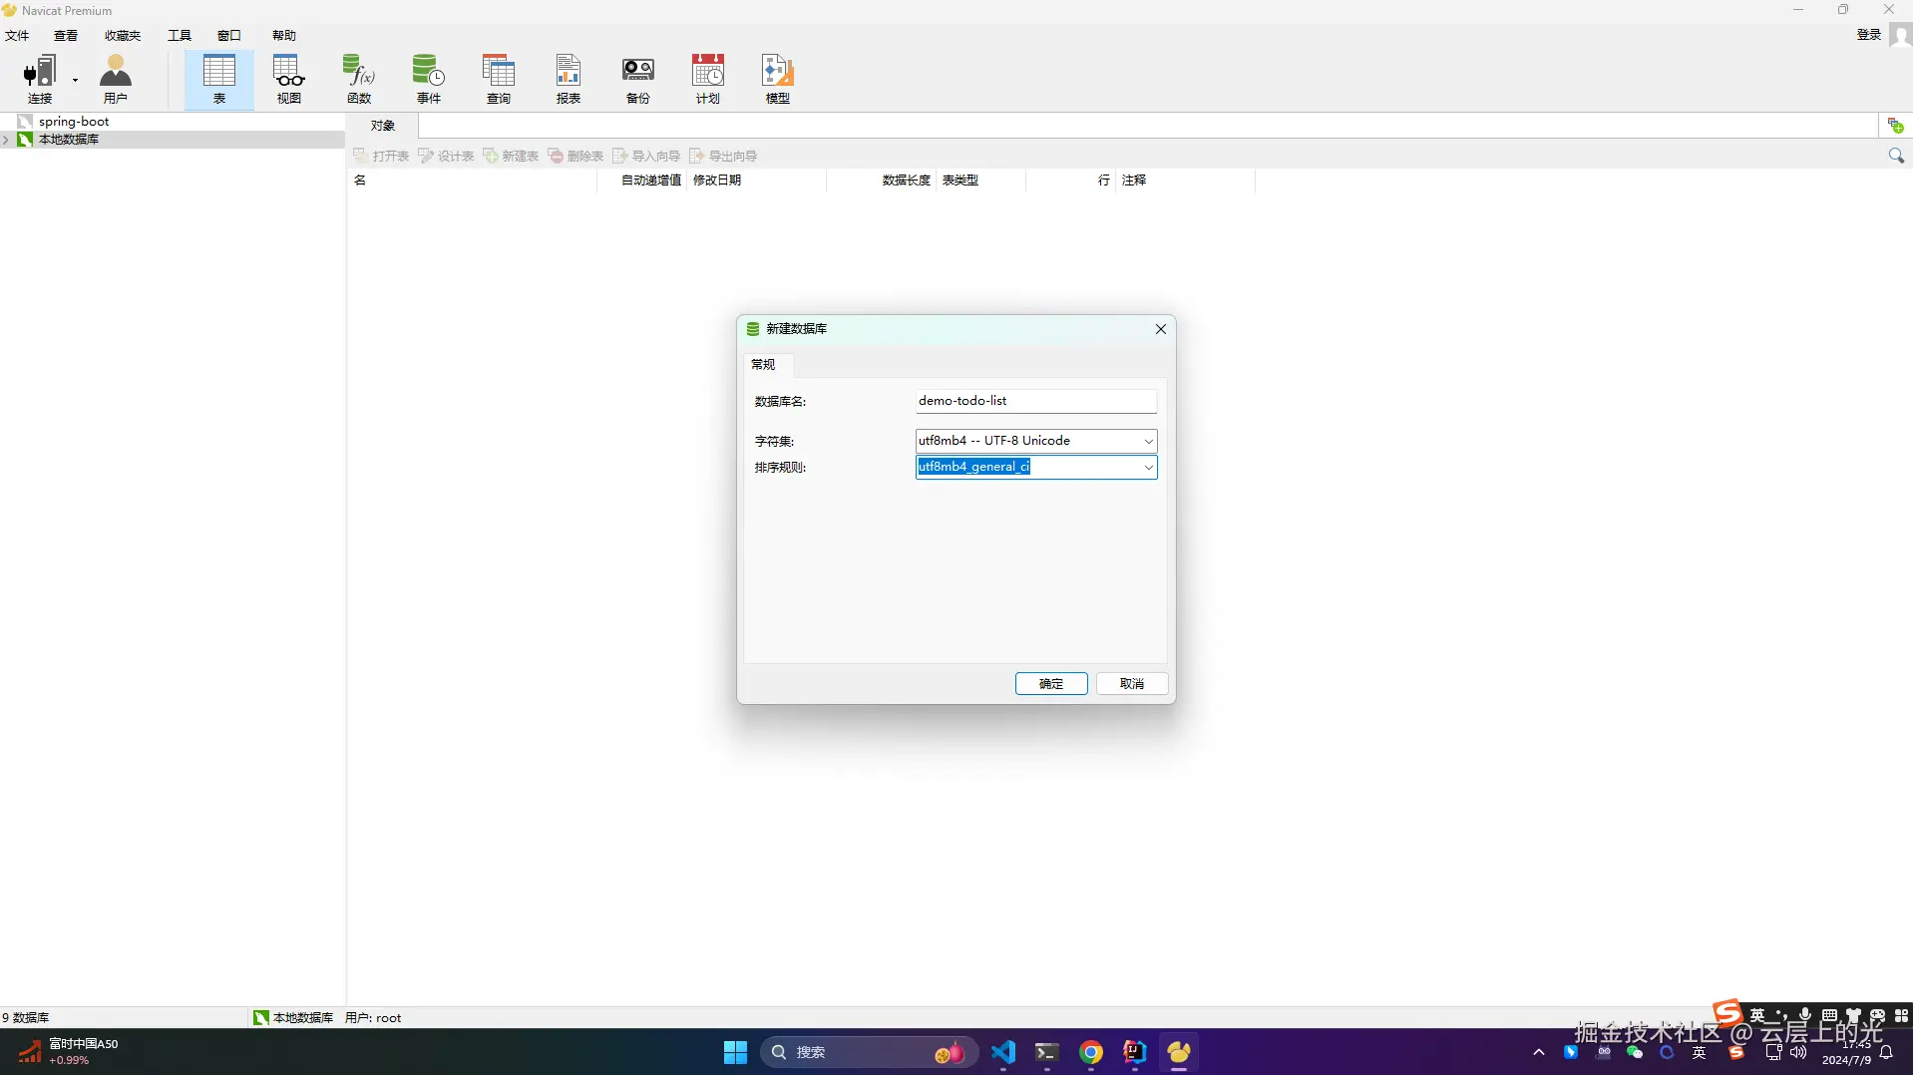Viewport: 1913px width, 1075px height.
Task: Open the 导出向导 (Export Wizard) button
Action: click(723, 156)
